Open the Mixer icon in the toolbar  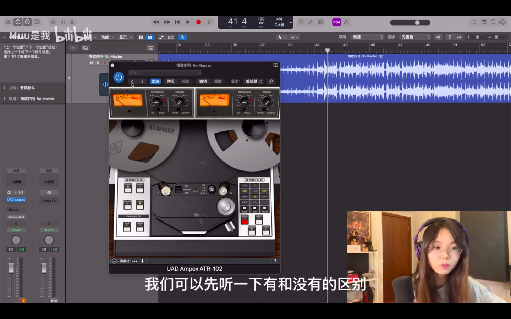pyautogui.click(x=62, y=22)
